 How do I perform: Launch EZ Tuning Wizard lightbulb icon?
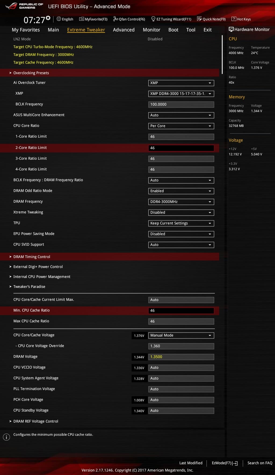tap(153, 19)
